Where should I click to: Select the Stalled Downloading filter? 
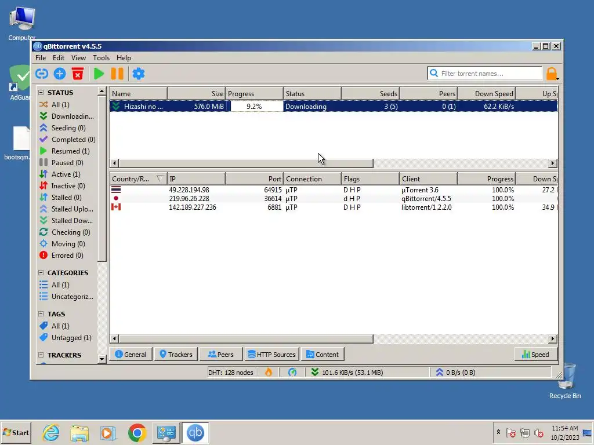coord(72,221)
